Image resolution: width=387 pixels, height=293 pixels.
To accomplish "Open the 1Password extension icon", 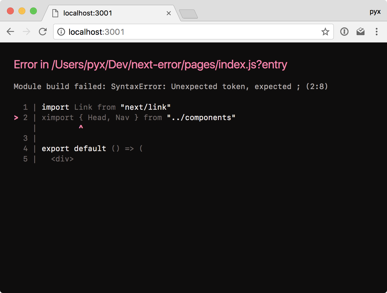I will coord(344,32).
